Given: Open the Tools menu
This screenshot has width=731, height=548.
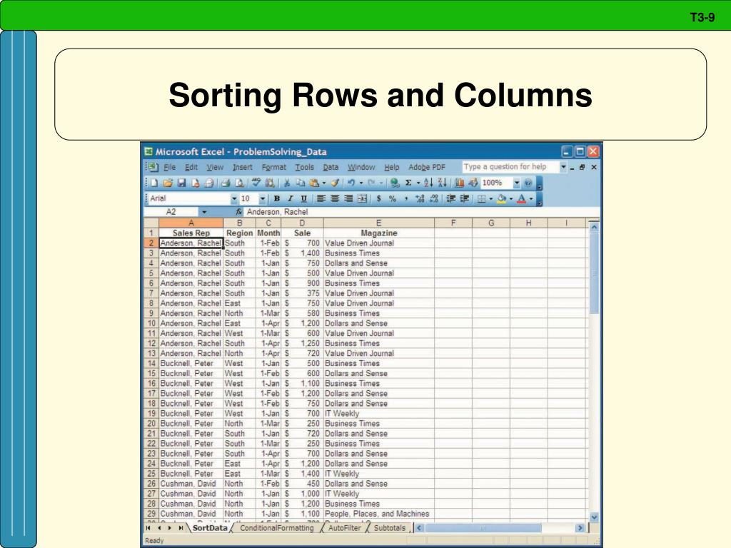Looking at the screenshot, I should click(304, 167).
